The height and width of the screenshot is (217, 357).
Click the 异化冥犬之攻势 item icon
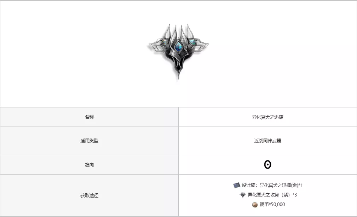point(243,195)
